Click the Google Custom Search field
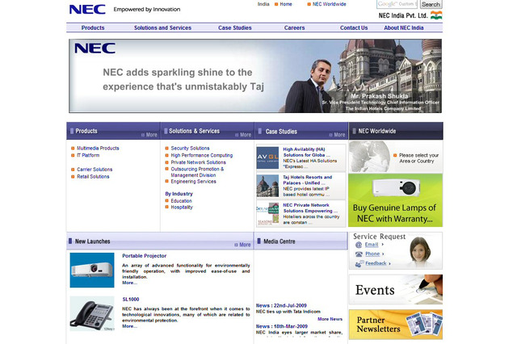 tap(398, 4)
